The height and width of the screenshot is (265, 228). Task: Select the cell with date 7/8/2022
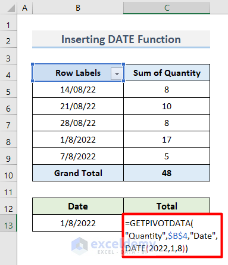tap(78, 156)
